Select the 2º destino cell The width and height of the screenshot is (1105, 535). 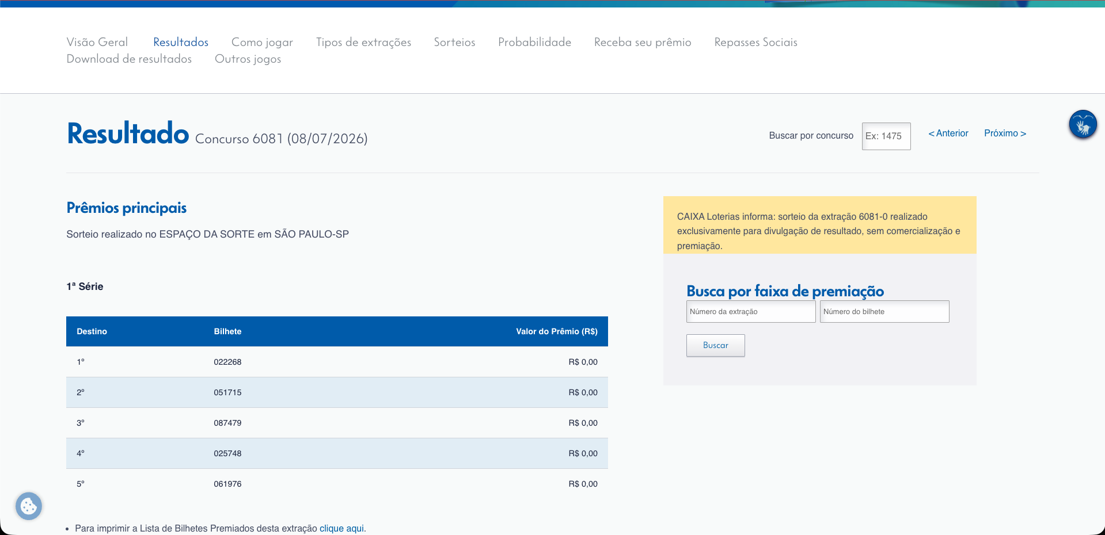(x=81, y=392)
